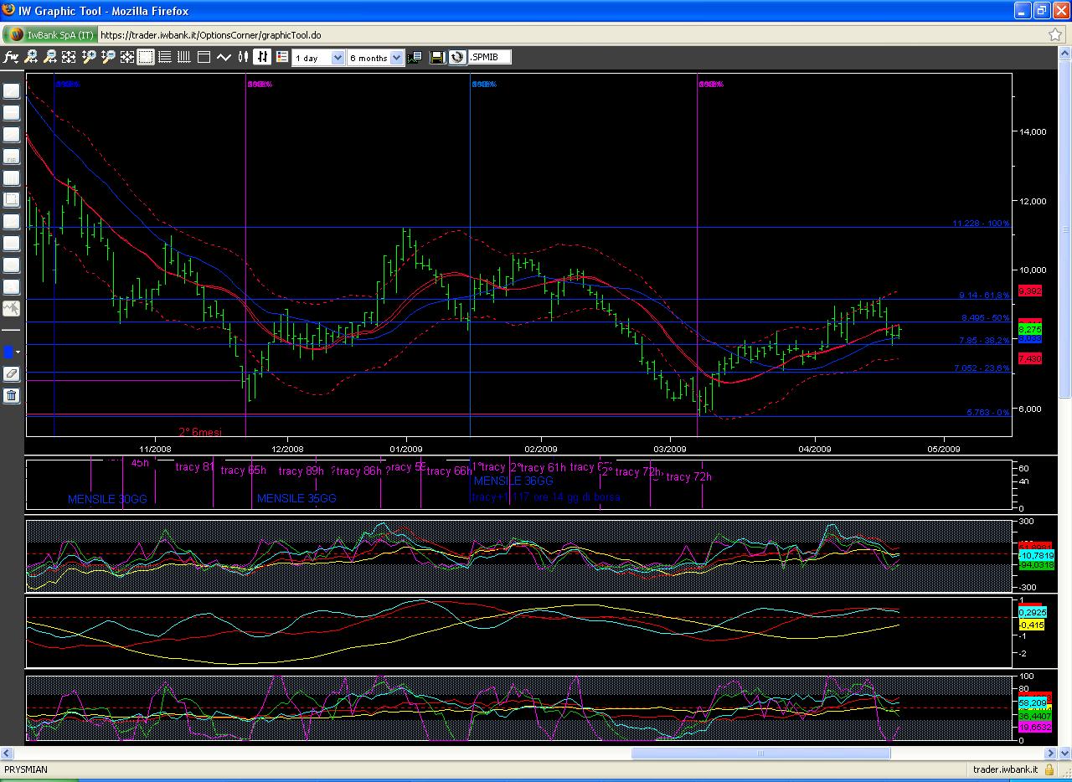Screen dimensions: 1072x782
Task: Click 'trader.iwbank.it' in the status bar
Action: coord(1005,769)
